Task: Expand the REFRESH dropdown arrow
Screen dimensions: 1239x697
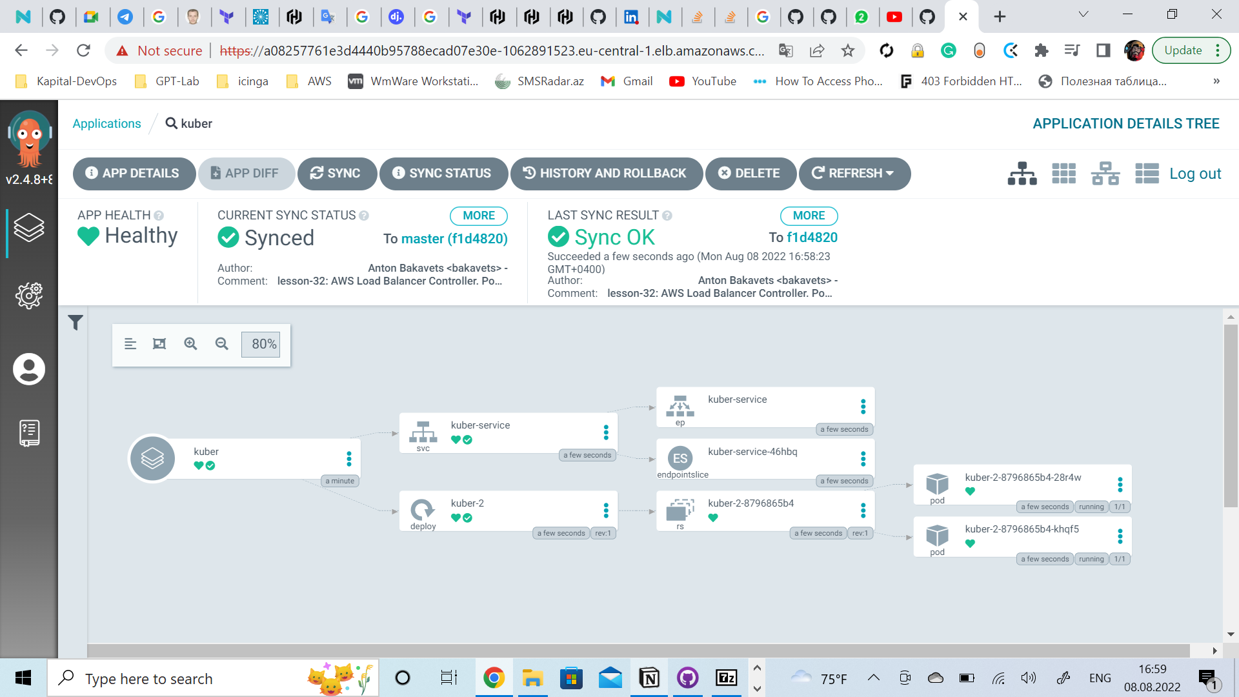Action: (891, 174)
